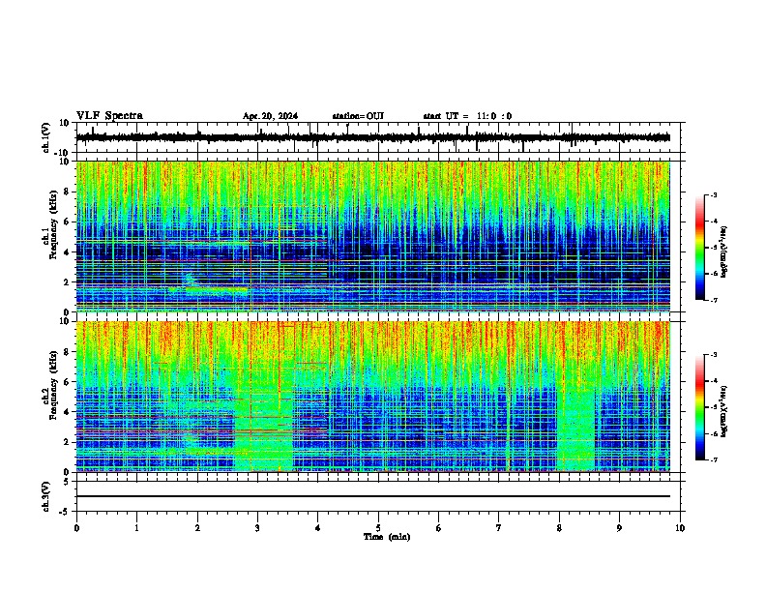766x592 pixels.
Task: Click time axis tick label "3"
Action: coord(257,528)
